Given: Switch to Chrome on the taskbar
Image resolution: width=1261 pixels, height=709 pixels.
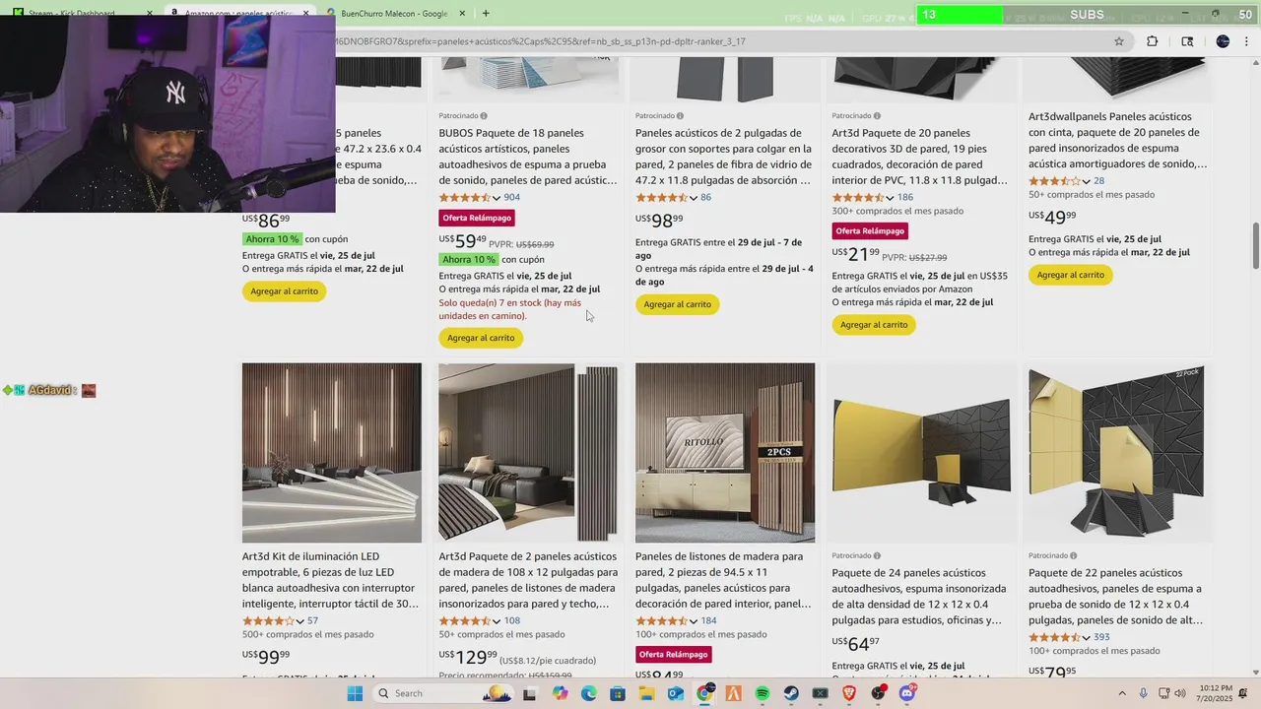Looking at the screenshot, I should (705, 693).
